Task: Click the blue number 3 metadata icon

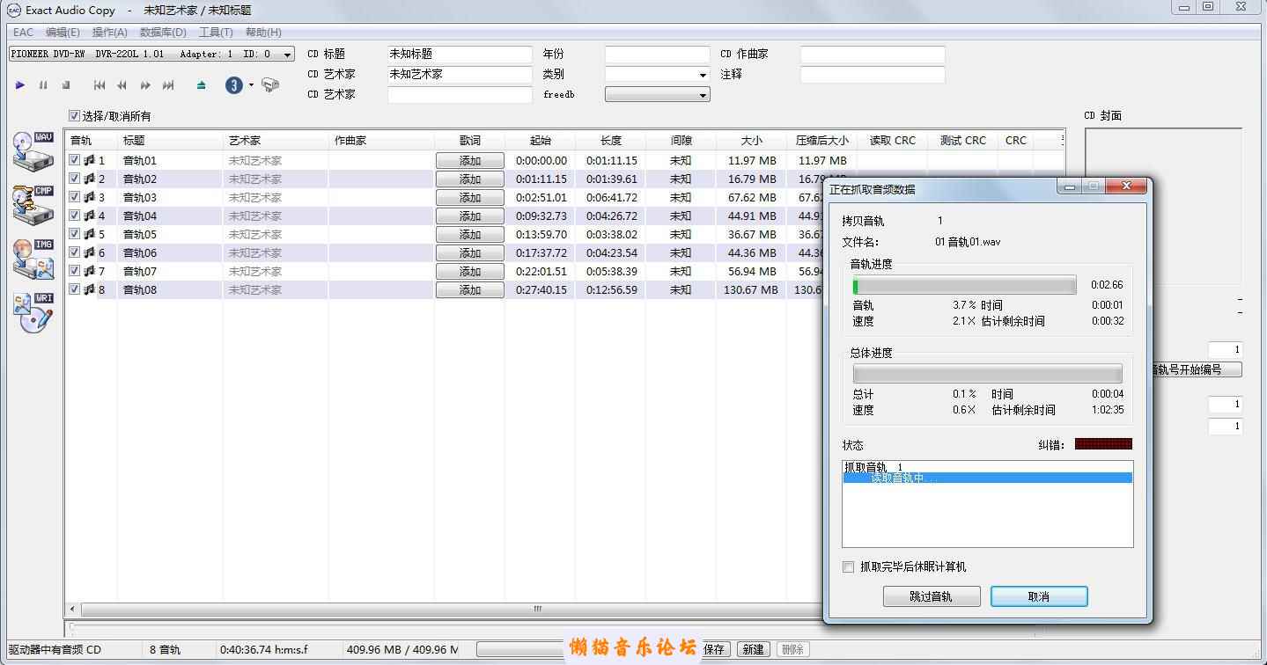Action: [234, 85]
